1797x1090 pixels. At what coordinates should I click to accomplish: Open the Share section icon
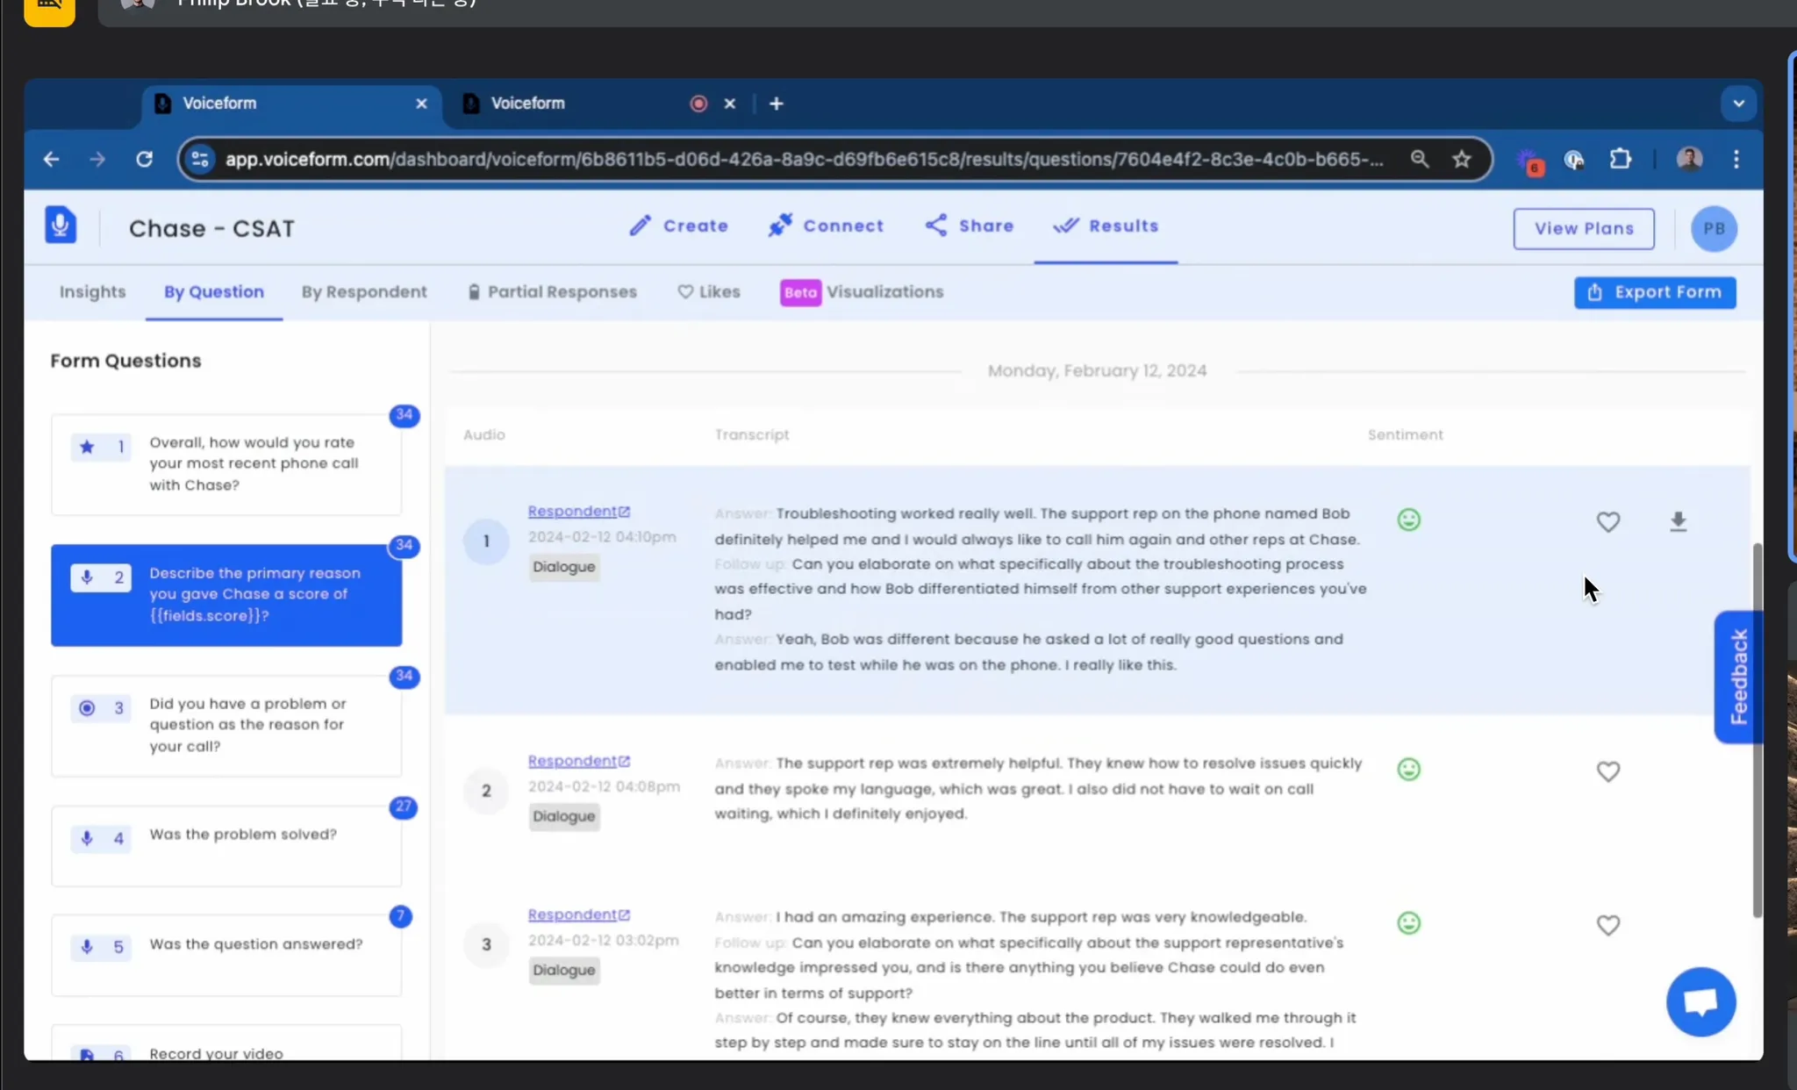click(936, 226)
